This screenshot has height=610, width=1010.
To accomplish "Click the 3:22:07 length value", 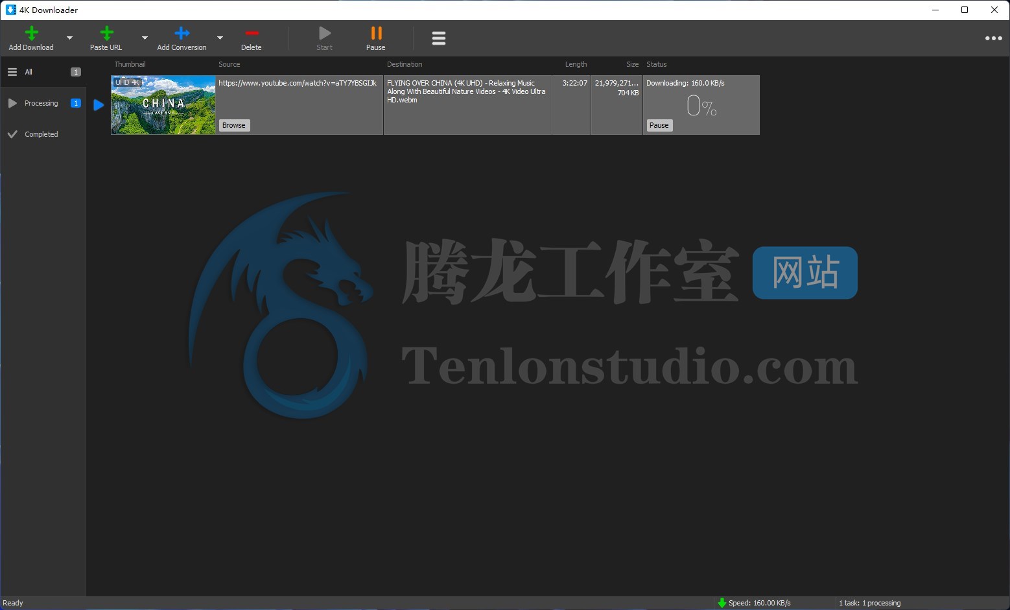I will 575,83.
